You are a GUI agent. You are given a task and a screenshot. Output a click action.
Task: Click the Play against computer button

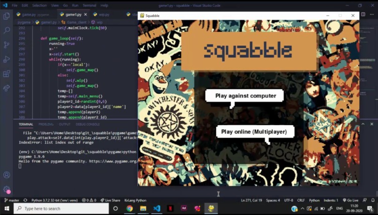click(x=245, y=96)
